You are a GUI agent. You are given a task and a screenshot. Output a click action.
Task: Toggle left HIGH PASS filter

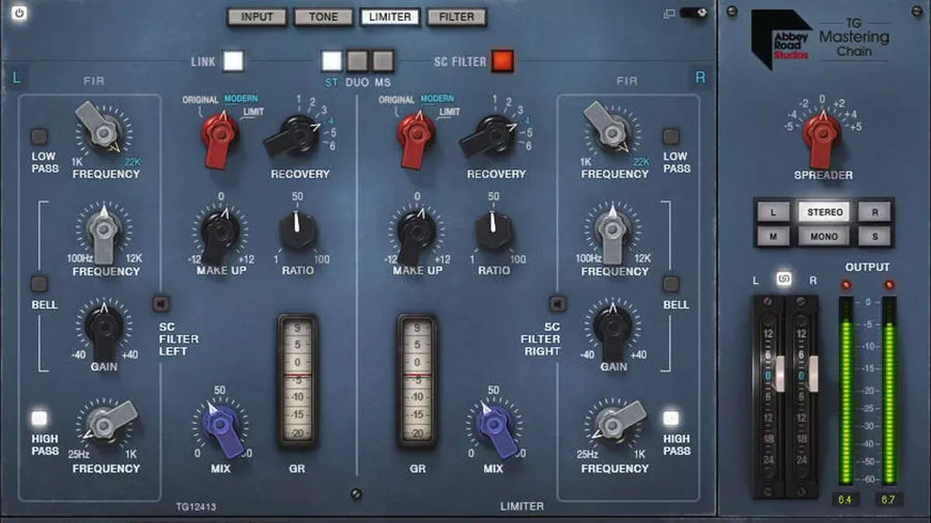coord(39,418)
